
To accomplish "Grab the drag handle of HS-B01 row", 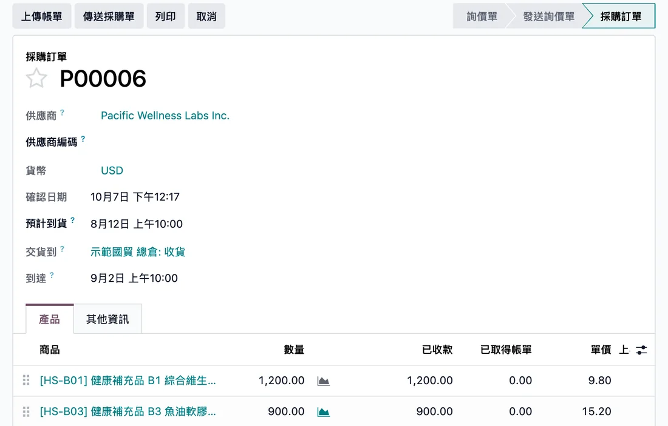I will click(x=26, y=380).
